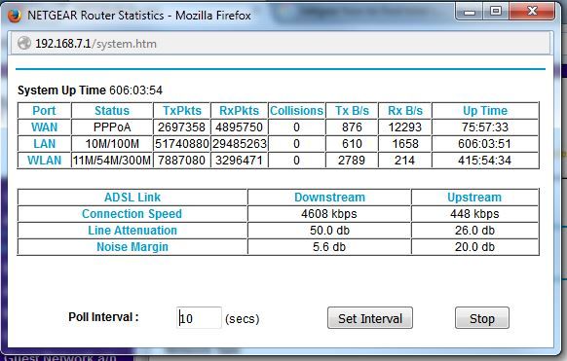Click LAN TxPkts value 51740880
This screenshot has width=567, height=361.
point(182,144)
